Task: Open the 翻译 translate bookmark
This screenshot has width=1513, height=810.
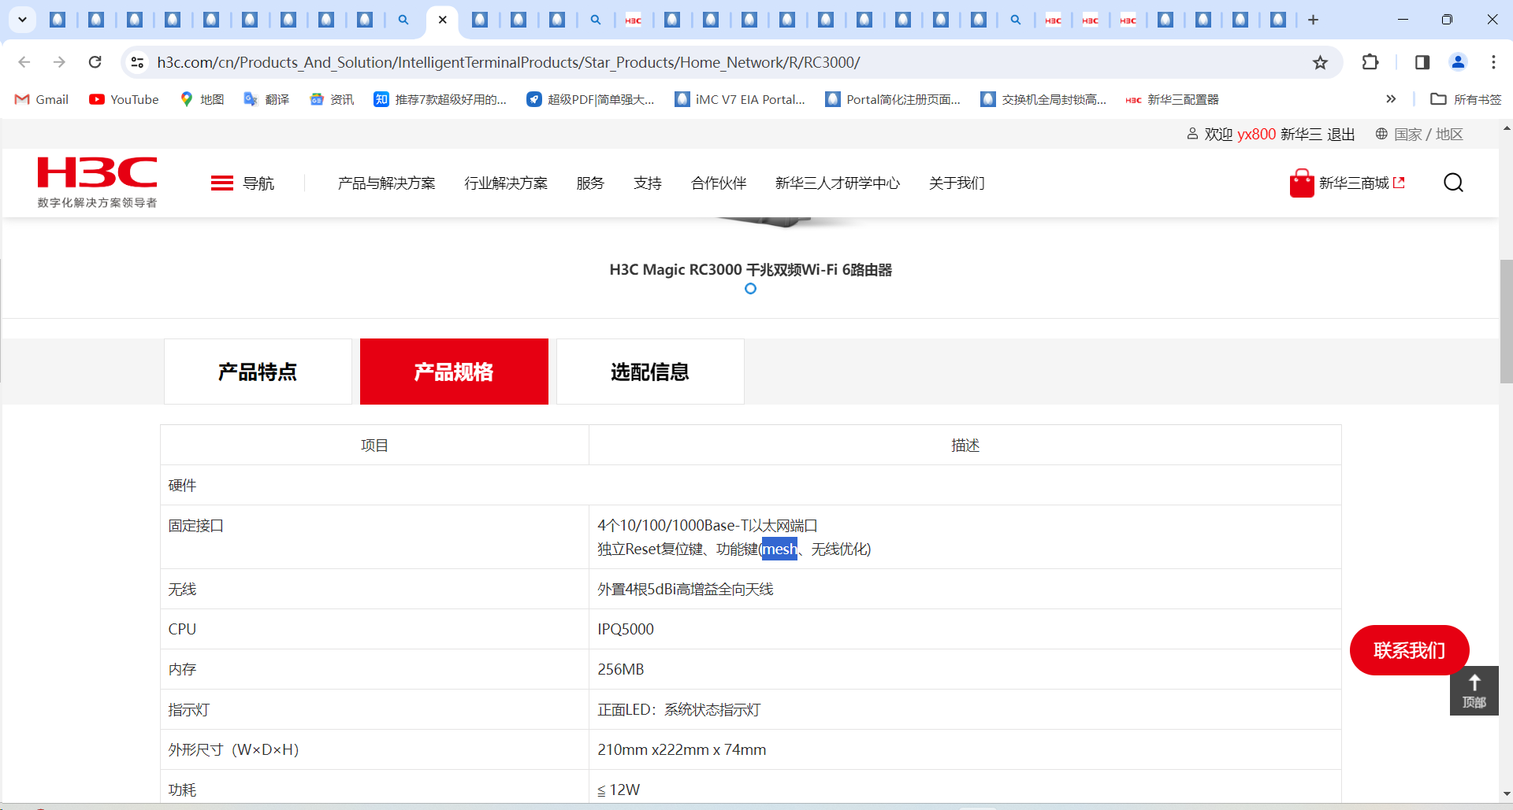Action: click(x=266, y=99)
